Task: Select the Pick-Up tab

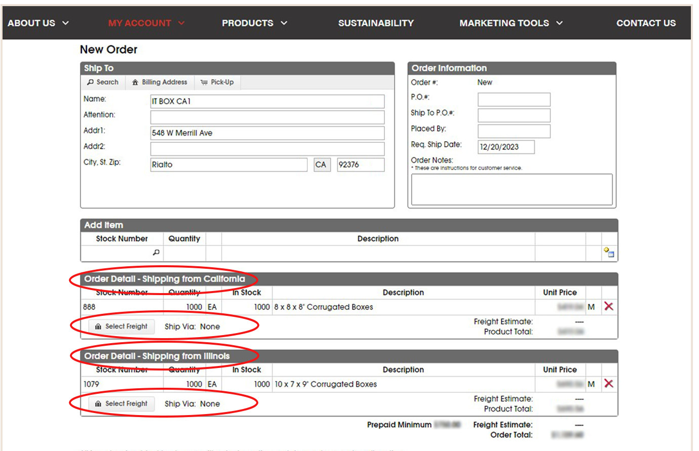Action: 217,82
